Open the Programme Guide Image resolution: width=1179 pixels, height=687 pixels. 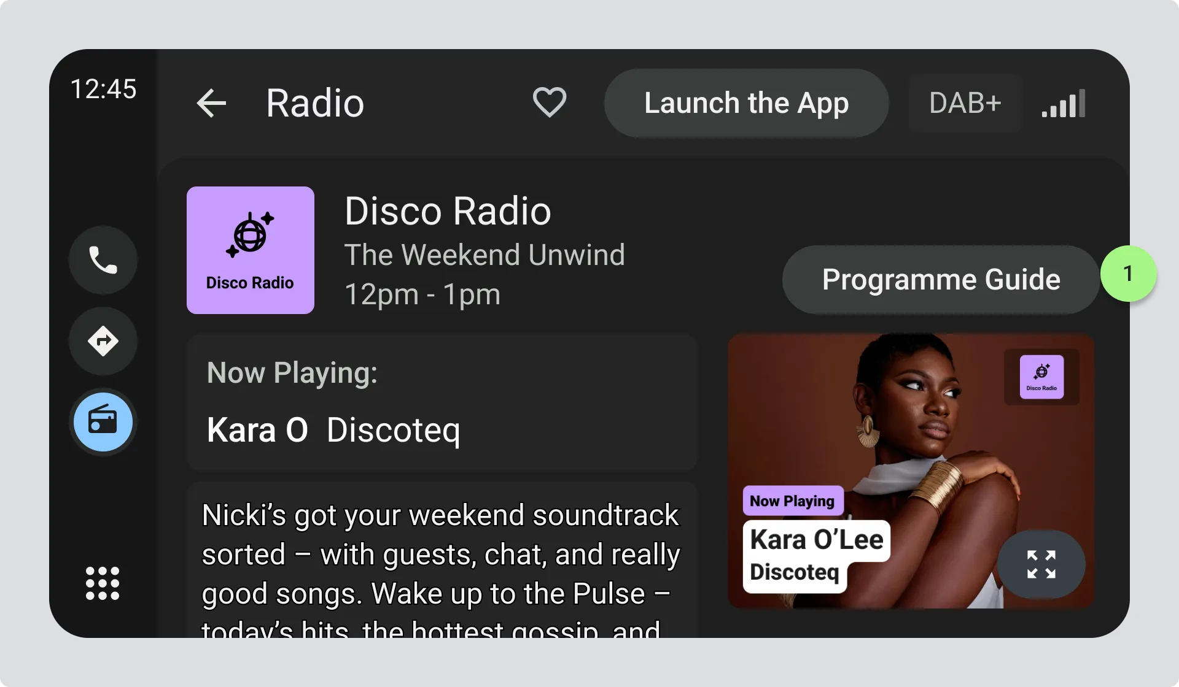coord(940,280)
